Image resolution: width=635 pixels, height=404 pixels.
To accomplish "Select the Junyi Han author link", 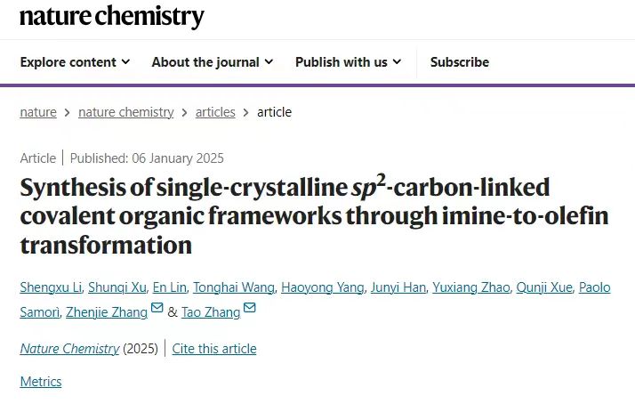I will (398, 287).
